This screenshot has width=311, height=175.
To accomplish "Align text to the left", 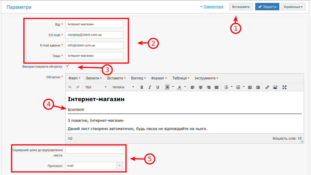I will click(x=192, y=87).
